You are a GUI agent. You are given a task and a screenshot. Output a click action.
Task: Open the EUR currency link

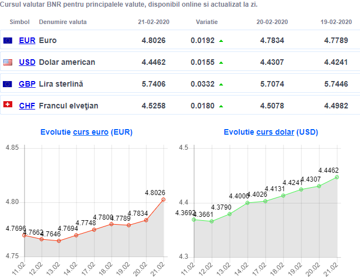27,40
